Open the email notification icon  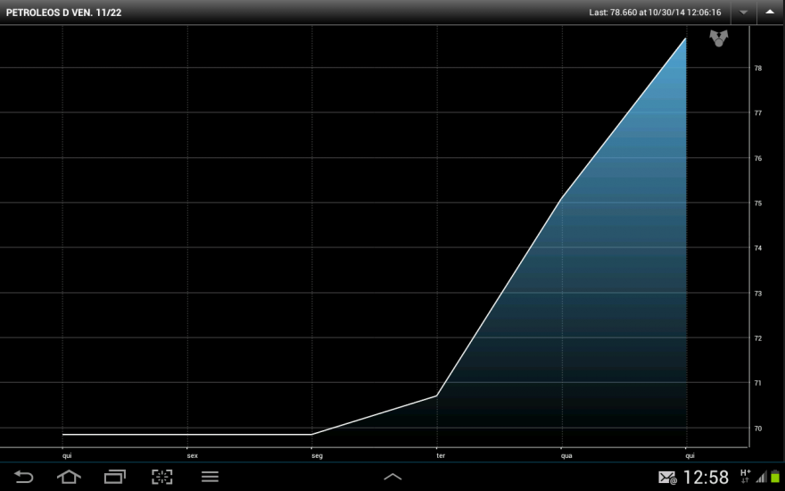(667, 478)
